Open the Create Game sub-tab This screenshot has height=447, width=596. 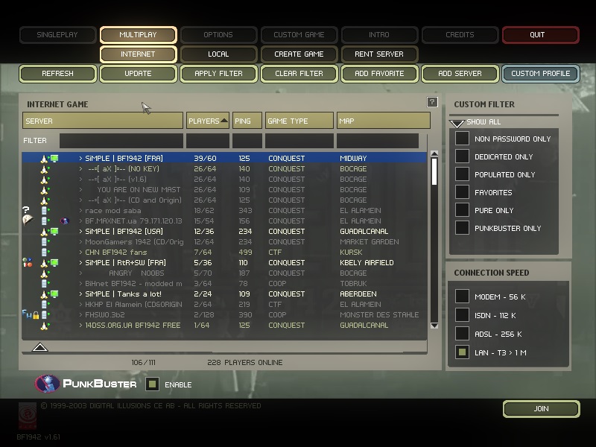pyautogui.click(x=299, y=54)
